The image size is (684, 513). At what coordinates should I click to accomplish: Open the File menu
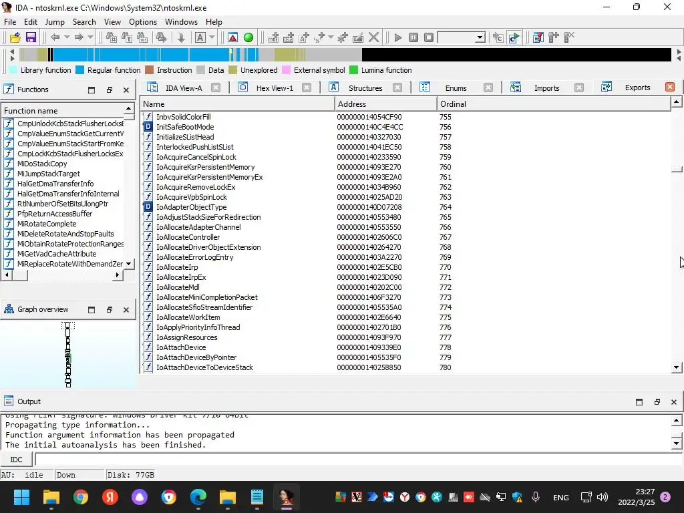click(x=9, y=22)
